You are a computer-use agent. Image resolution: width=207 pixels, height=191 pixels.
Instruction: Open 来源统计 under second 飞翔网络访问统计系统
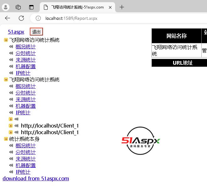(26, 100)
